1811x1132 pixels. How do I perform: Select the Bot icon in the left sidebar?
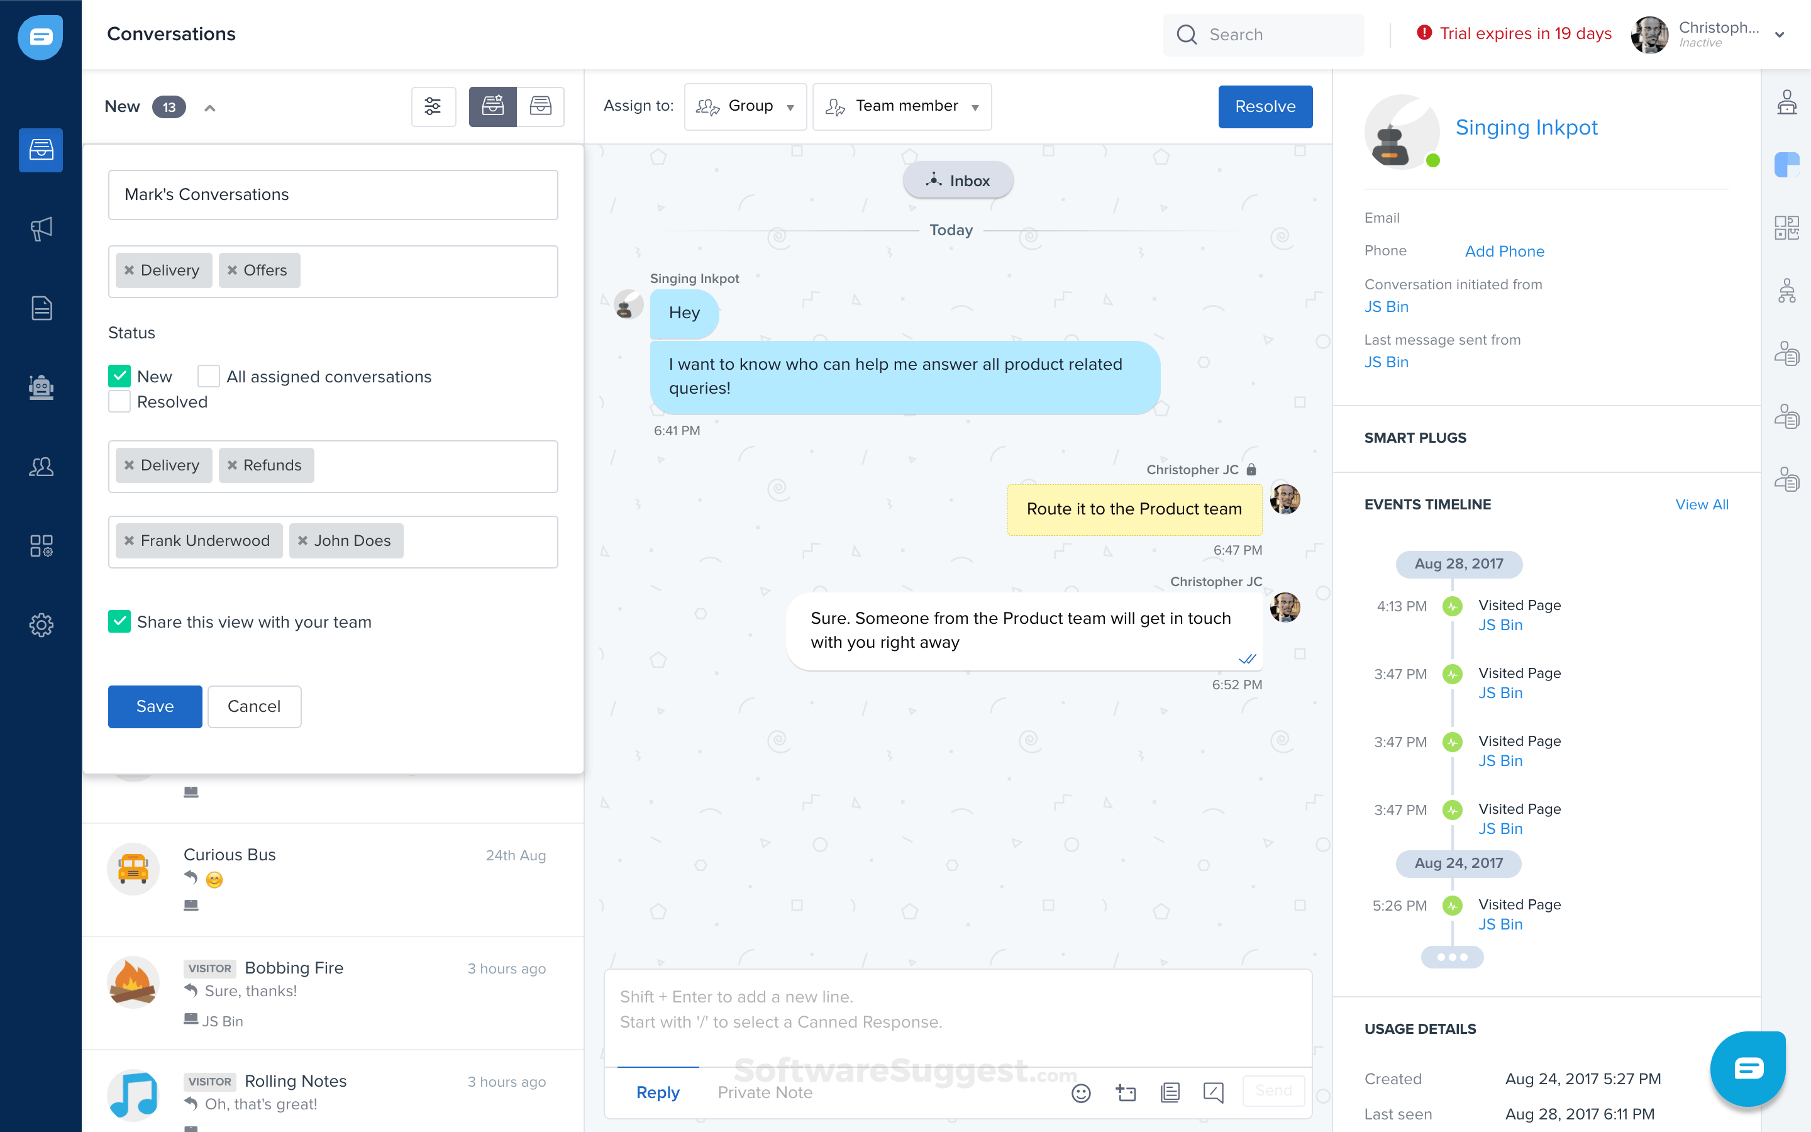click(x=41, y=387)
